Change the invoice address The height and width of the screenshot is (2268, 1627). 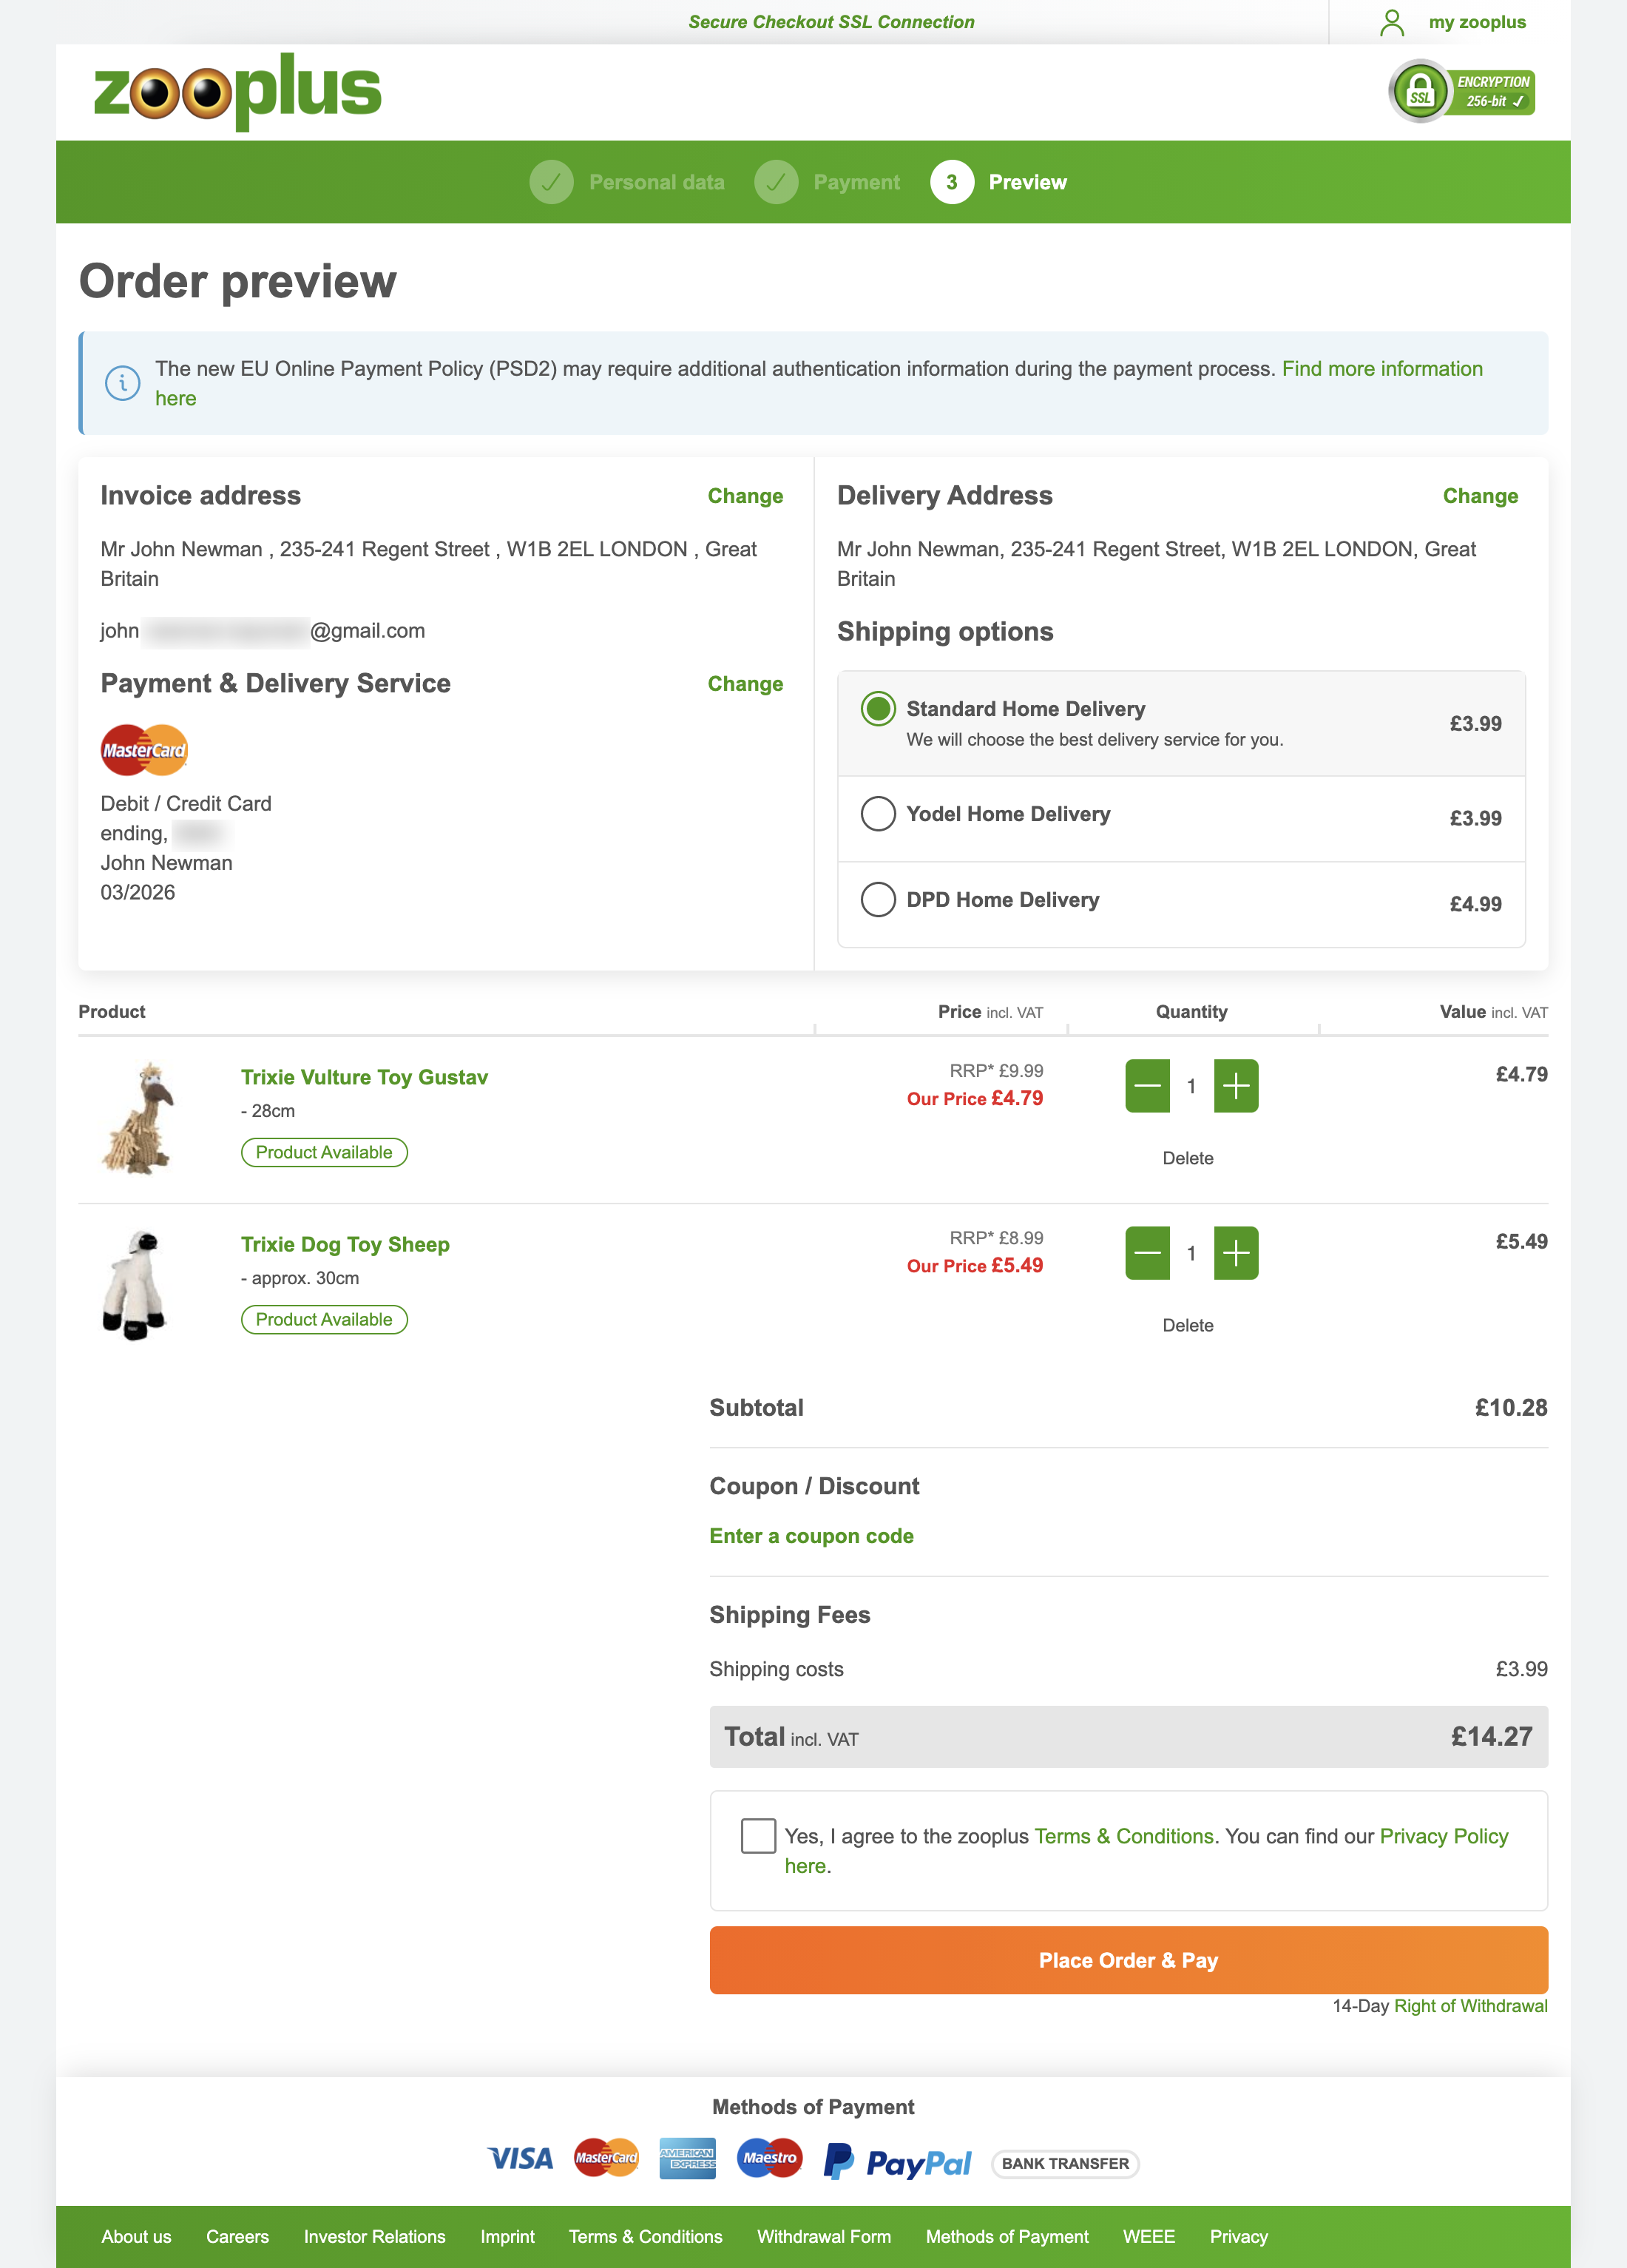click(745, 496)
